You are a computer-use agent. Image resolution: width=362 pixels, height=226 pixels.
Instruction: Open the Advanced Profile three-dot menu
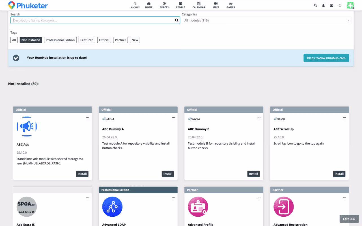259,198
